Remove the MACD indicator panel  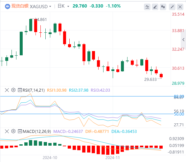click(7, 131)
